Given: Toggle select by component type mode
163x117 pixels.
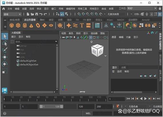Looking at the screenshot, I should pos(66,14).
